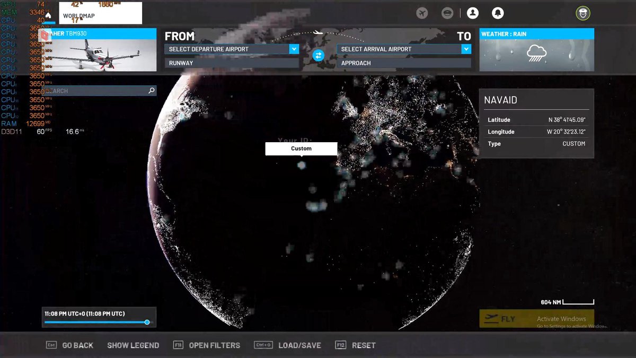Click the Custom waypoint marker on the globe
Screen dimensions: 636x358
pyautogui.click(x=301, y=165)
